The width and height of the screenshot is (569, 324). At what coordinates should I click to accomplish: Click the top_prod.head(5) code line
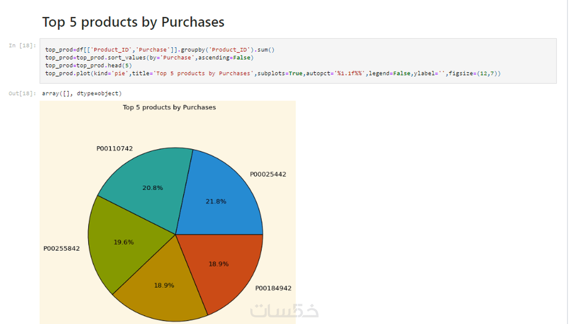click(x=88, y=65)
